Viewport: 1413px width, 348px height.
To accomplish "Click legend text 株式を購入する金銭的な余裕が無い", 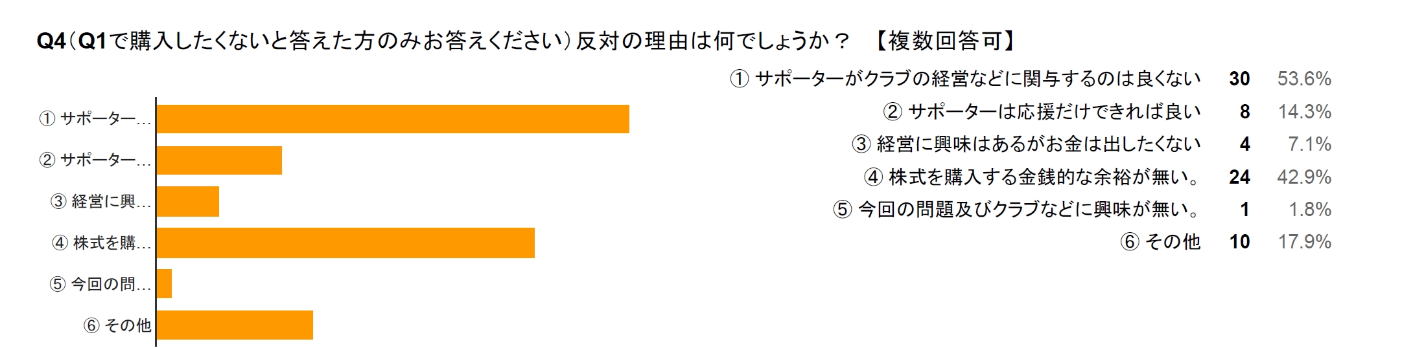I will coord(1039,177).
